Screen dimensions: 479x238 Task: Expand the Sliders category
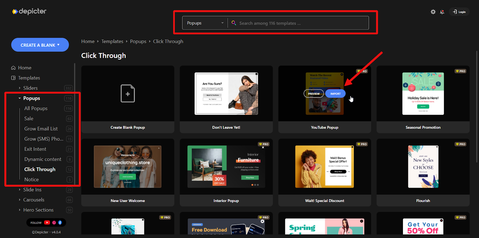pos(31,88)
